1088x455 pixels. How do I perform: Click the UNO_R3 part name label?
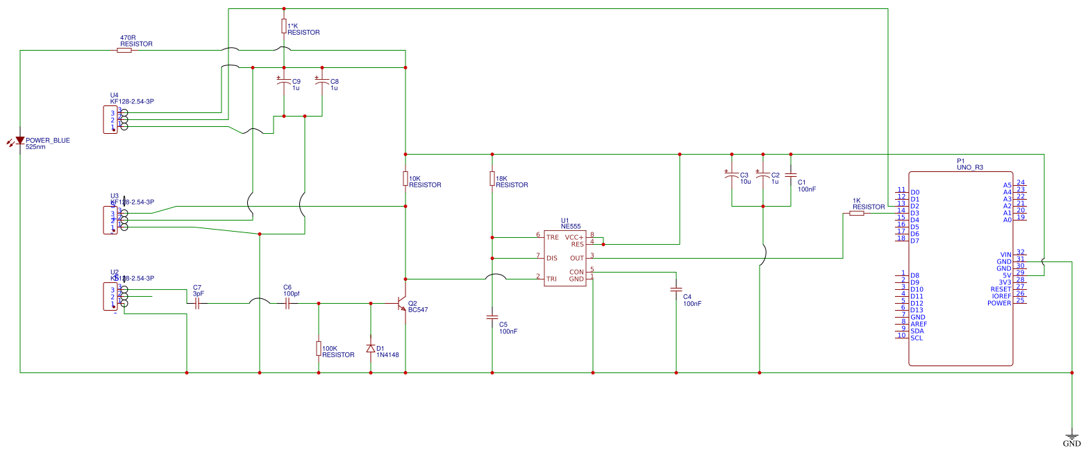(x=970, y=167)
